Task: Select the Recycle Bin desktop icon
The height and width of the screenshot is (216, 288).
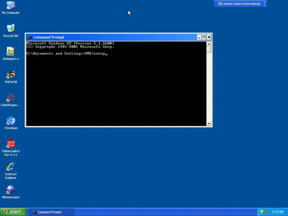Action: (11, 30)
